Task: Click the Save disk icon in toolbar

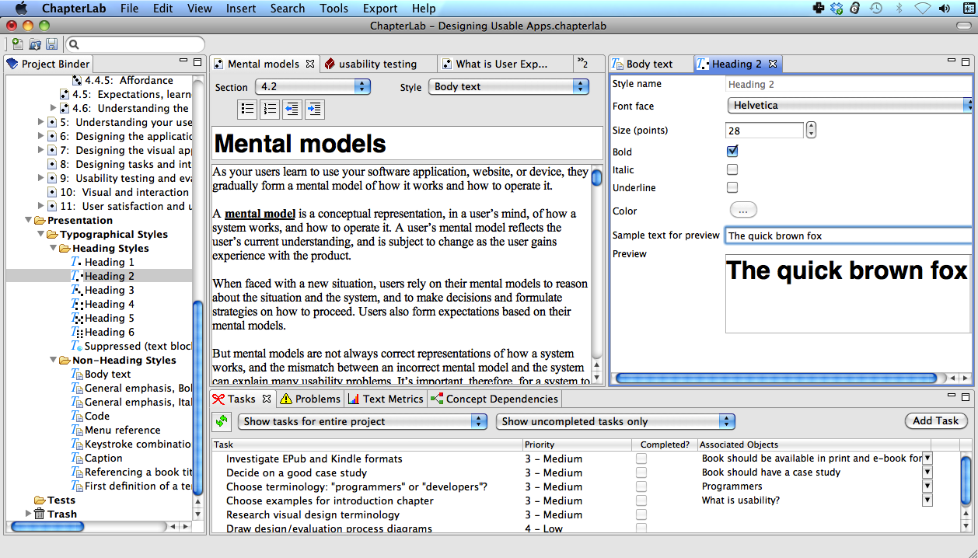Action: 52,44
